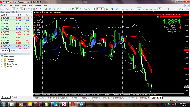
Task: Switch to the GBPUSD,H4 chart tab
Action: coord(144,98)
